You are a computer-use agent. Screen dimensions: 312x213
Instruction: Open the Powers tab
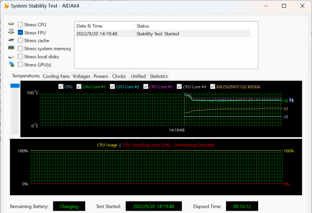click(x=101, y=76)
